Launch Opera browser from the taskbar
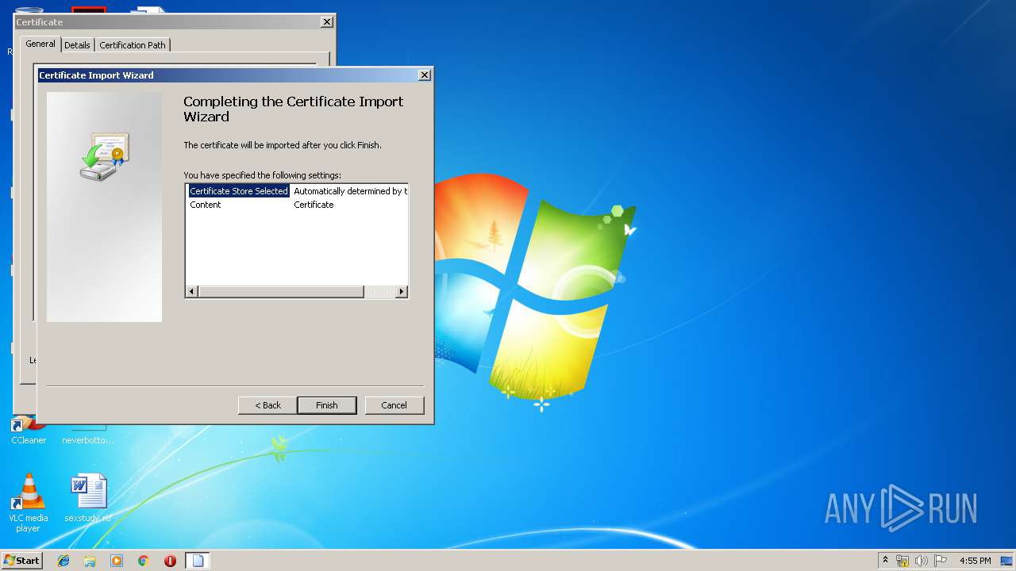The image size is (1016, 571). (170, 561)
